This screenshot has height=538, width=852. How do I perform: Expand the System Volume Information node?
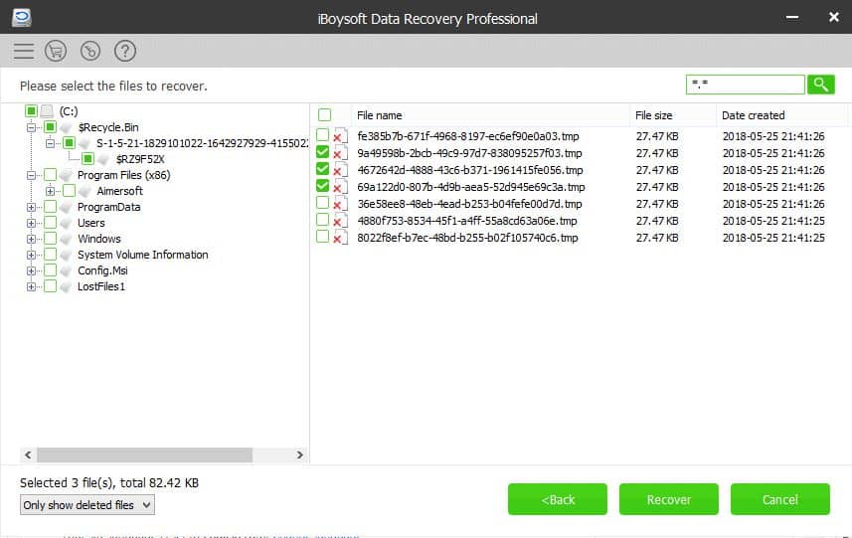tap(31, 255)
